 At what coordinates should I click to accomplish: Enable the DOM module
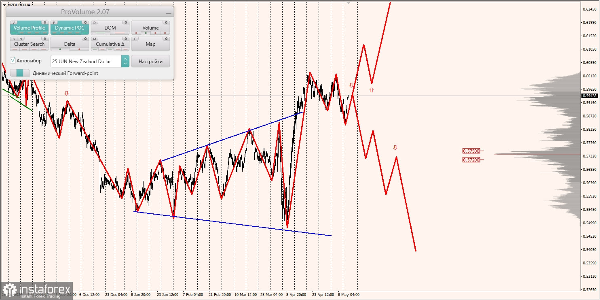coord(110,28)
